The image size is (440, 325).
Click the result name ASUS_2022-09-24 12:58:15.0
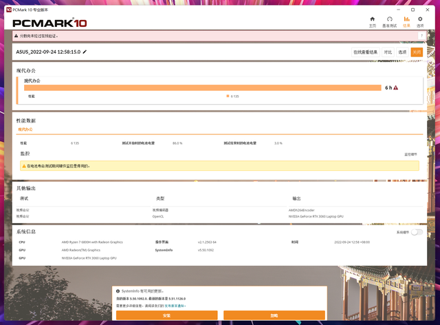click(48, 52)
